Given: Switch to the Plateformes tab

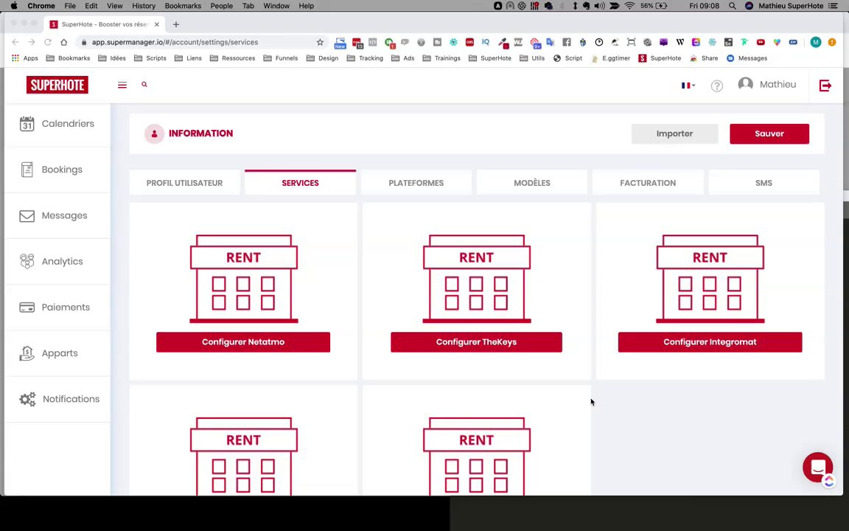Looking at the screenshot, I should (416, 183).
